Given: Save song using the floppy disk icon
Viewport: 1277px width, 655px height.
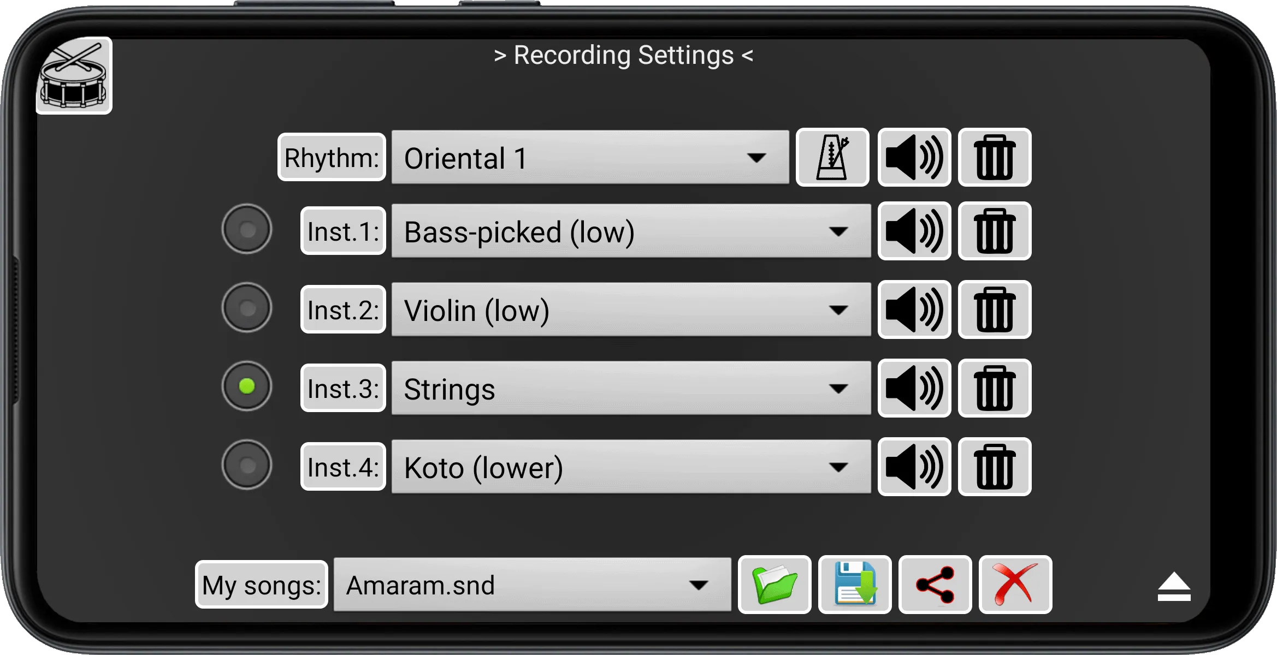Looking at the screenshot, I should 855,585.
